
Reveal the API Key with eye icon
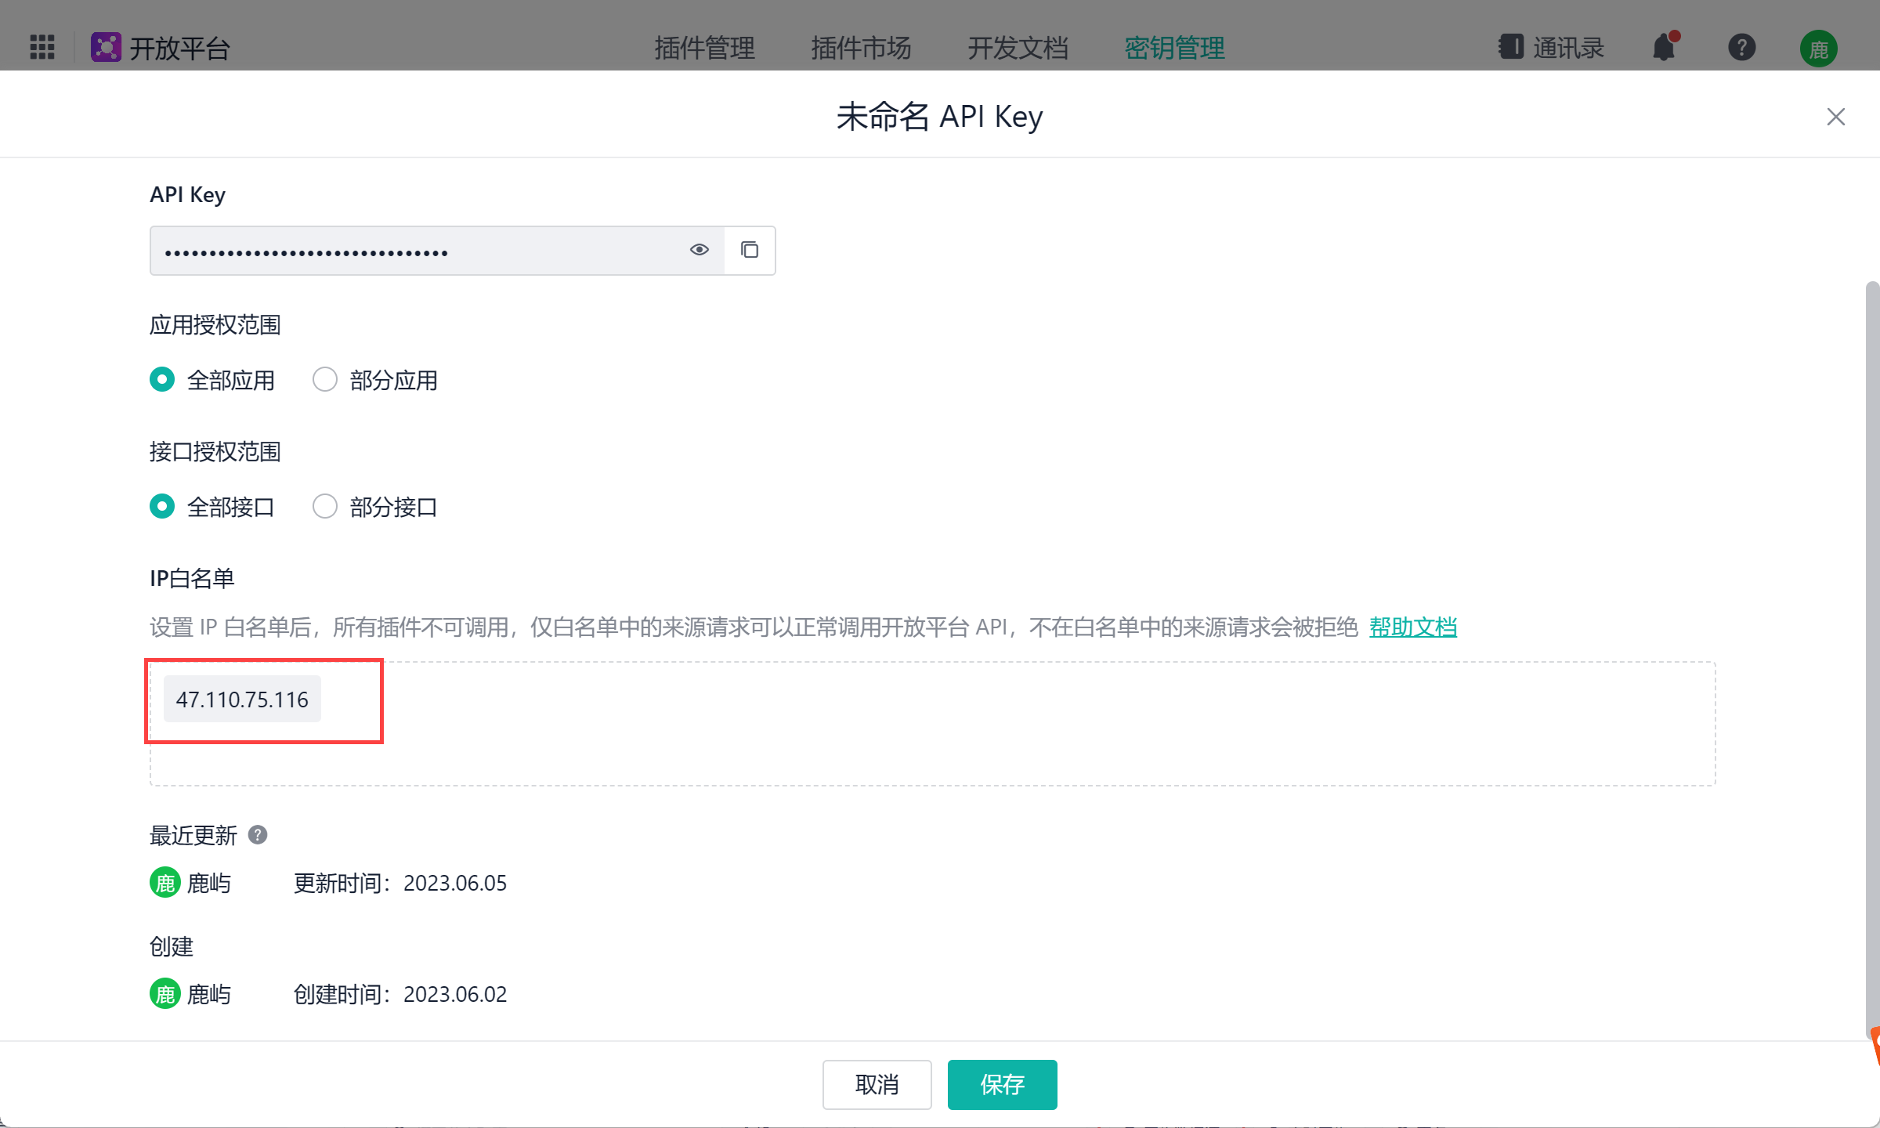pyautogui.click(x=699, y=250)
